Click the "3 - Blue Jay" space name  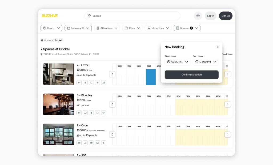[x=84, y=95]
